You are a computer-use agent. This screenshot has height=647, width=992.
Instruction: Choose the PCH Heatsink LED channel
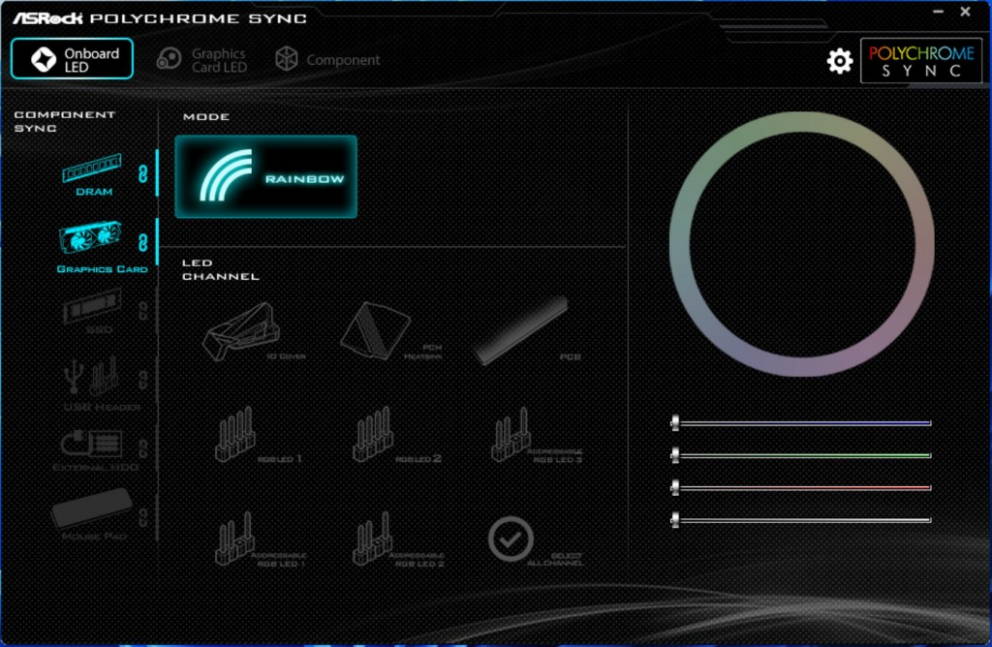click(x=376, y=331)
